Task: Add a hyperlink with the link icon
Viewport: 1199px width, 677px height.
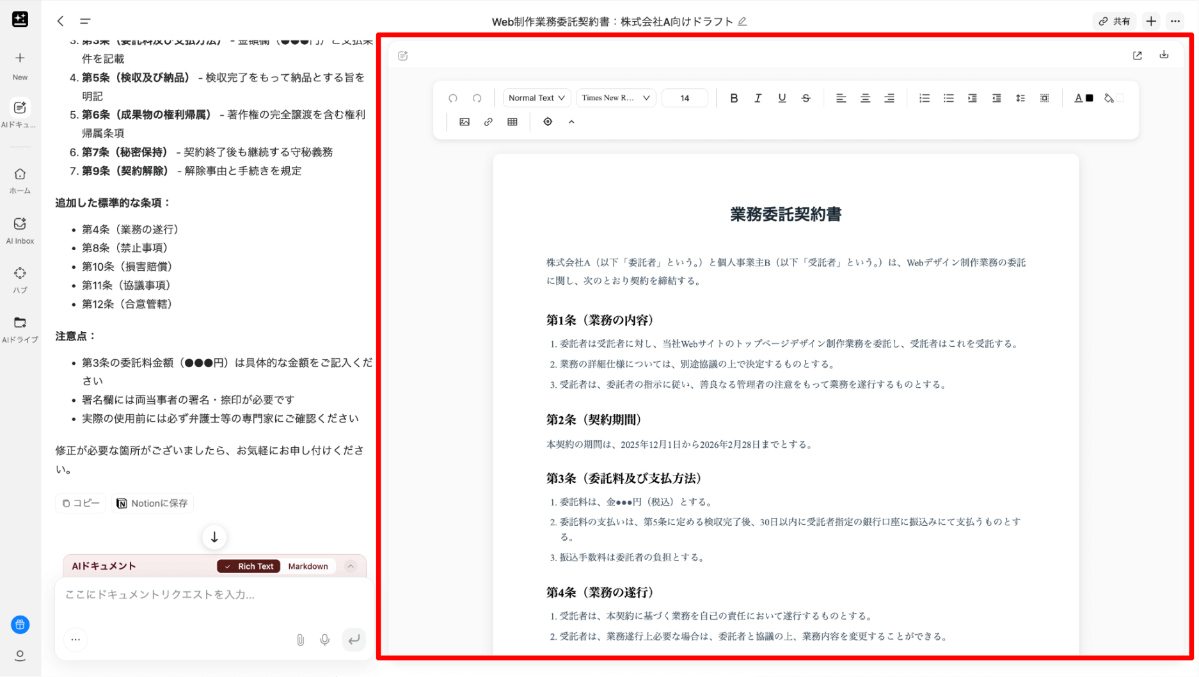Action: [488, 122]
